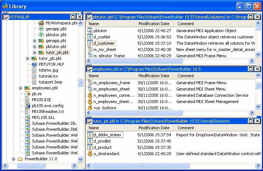The height and width of the screenshot is (171, 263).
Task: Click pbtutor.pbl pane scroll down arrow
Action: point(258,54)
